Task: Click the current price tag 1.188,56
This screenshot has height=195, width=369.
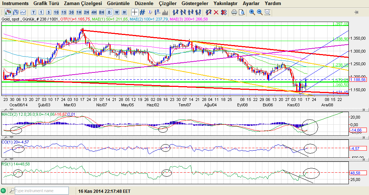Action: 358,80
